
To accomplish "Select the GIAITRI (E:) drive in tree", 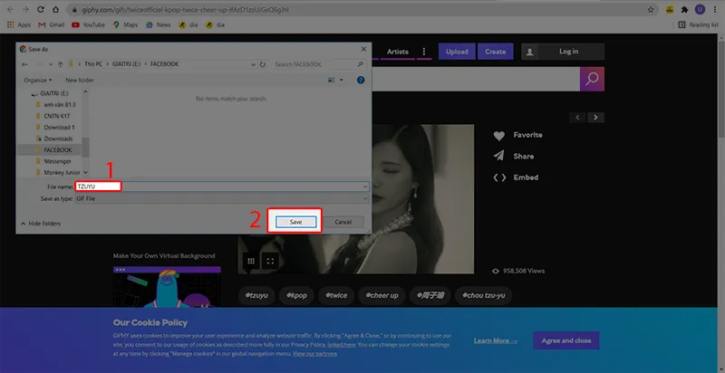I will point(54,92).
